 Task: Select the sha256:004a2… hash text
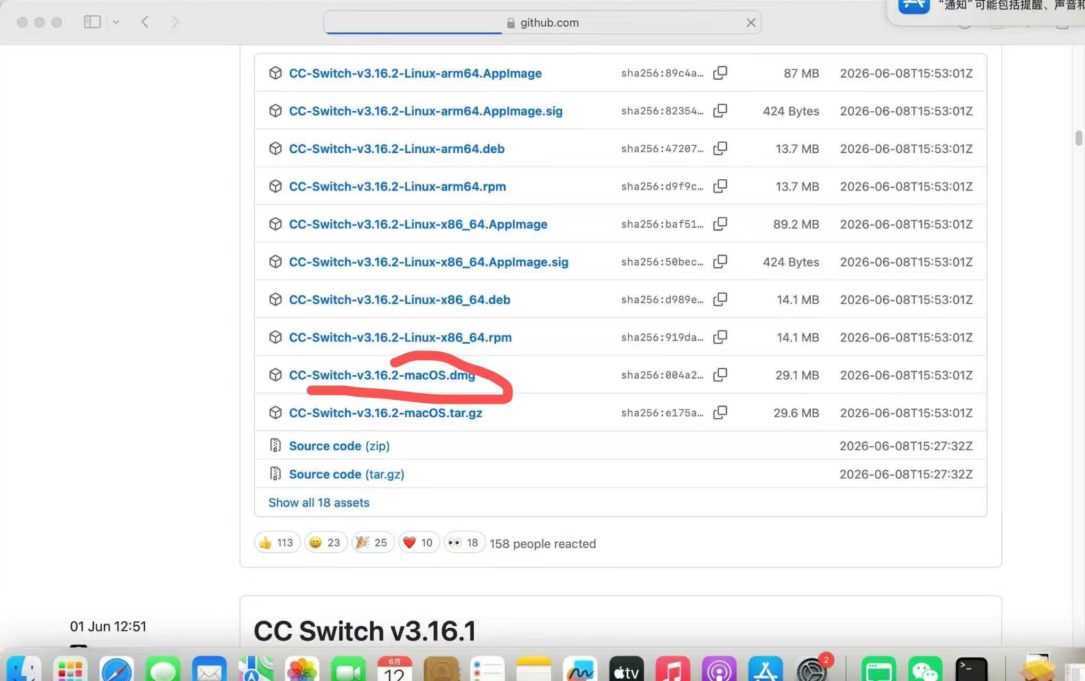(x=662, y=375)
